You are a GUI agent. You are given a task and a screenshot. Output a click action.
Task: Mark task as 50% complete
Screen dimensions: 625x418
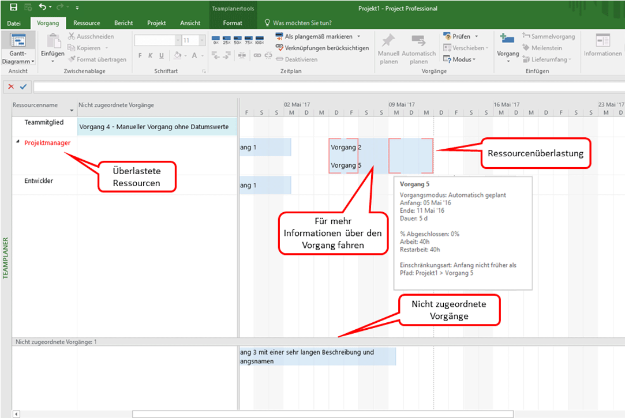tap(238, 40)
